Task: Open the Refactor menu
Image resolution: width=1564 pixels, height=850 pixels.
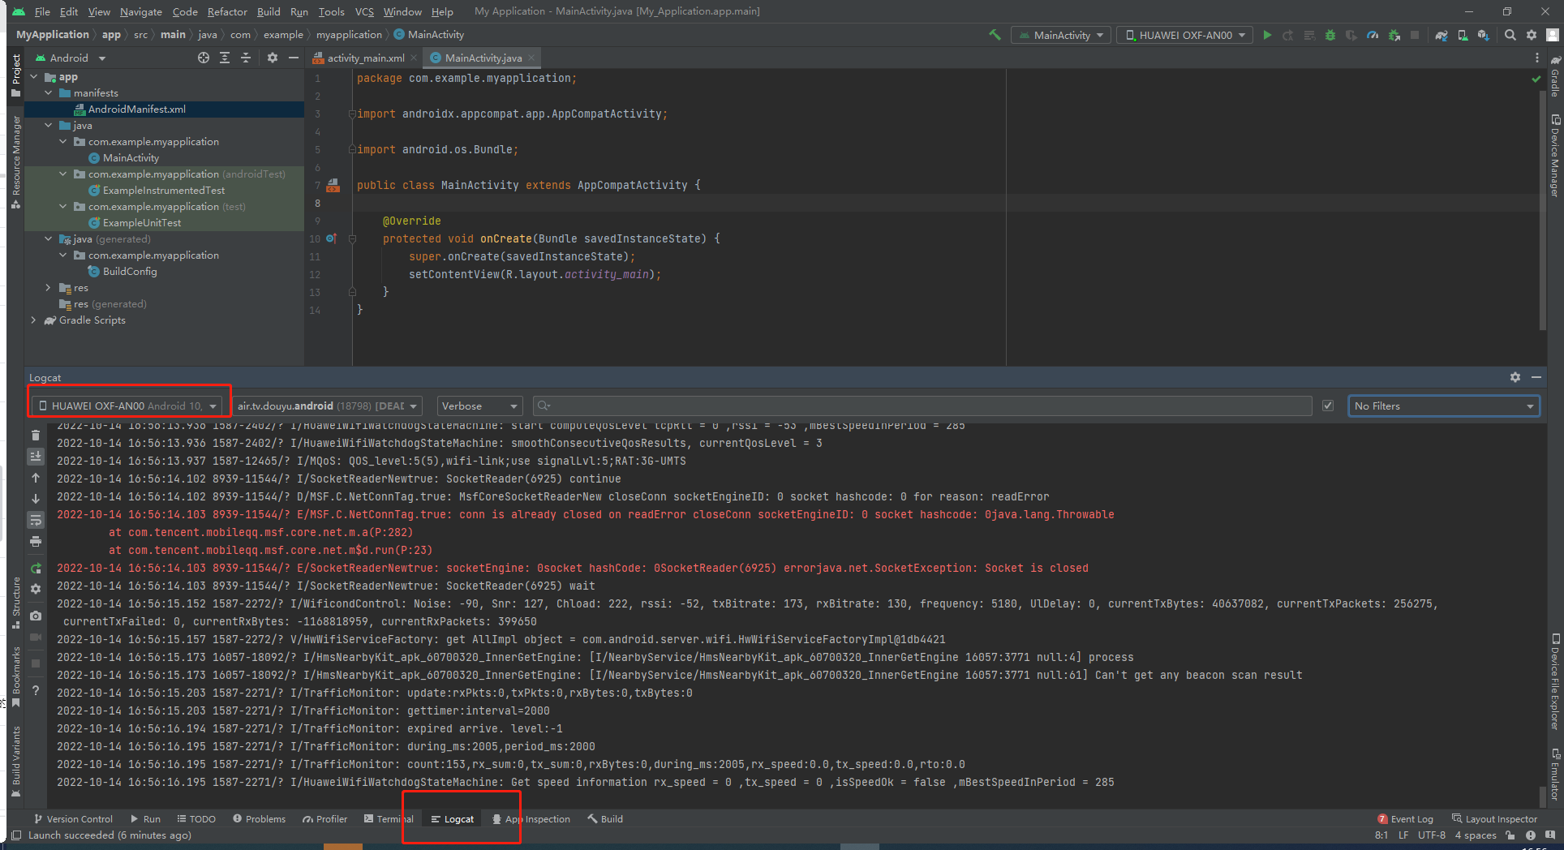Action: [x=227, y=11]
